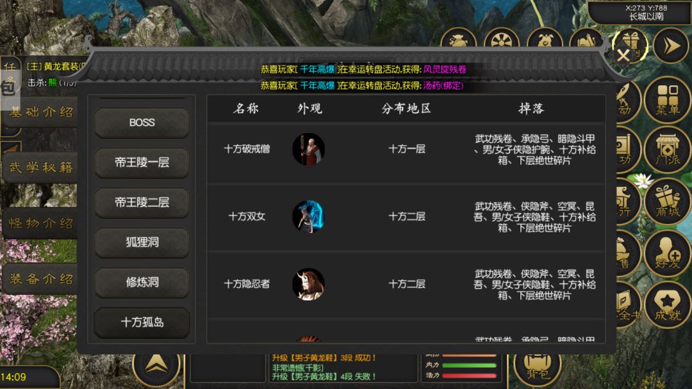Open the 门派 sect icon
The image size is (692, 389).
coord(667,149)
